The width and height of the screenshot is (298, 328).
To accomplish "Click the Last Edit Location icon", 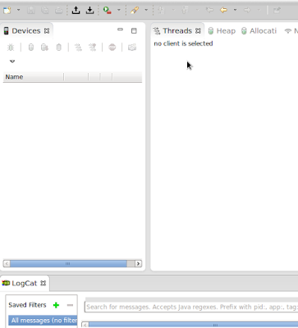I will (x=209, y=11).
